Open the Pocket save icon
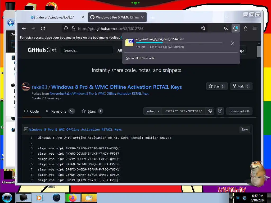The image size is (271, 203). click(226, 28)
